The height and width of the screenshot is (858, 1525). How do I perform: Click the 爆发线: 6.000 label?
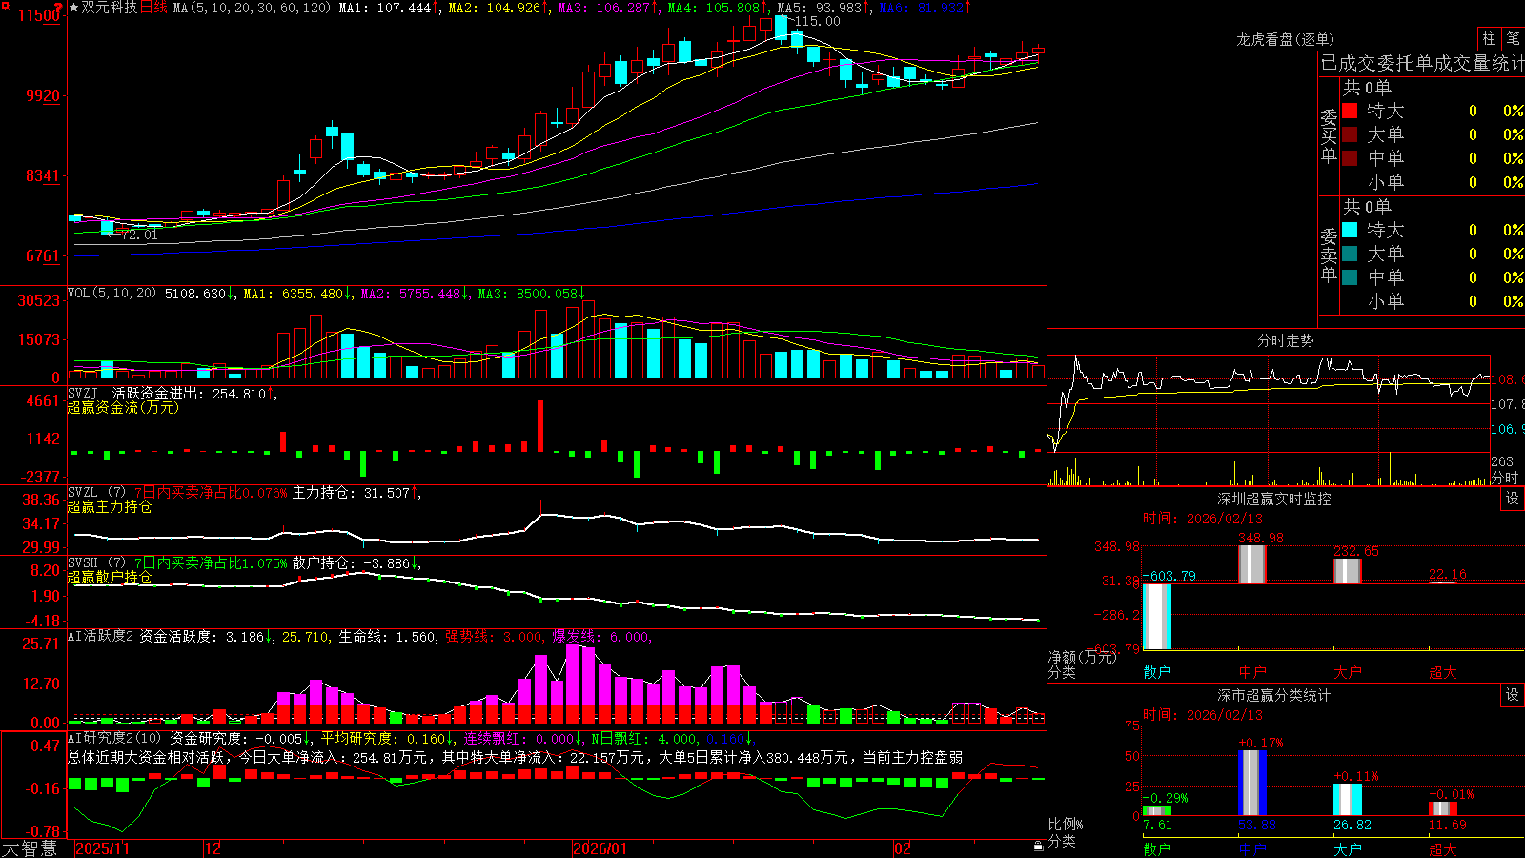[x=601, y=637]
